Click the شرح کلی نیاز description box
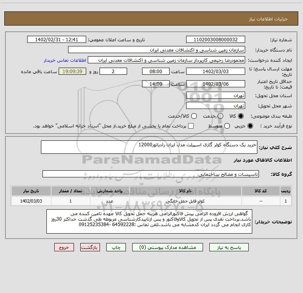Viewport: 303px width, 293px height. (149, 147)
